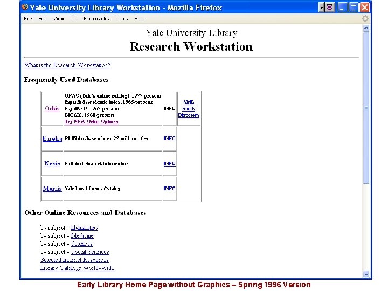Click the scrollbar down arrow

coord(366,274)
